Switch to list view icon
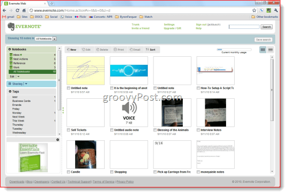Screen dimensions: 288x195 point(270,50)
